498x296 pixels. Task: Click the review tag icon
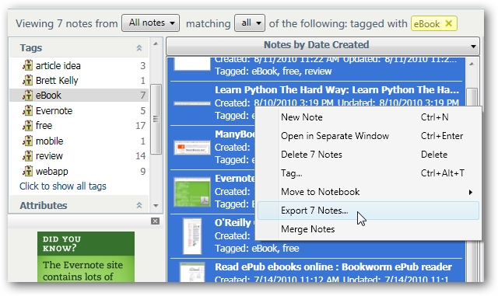coord(28,156)
